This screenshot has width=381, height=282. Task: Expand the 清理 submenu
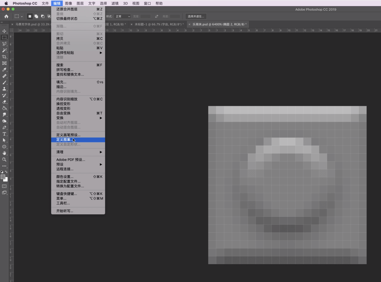coord(78,152)
